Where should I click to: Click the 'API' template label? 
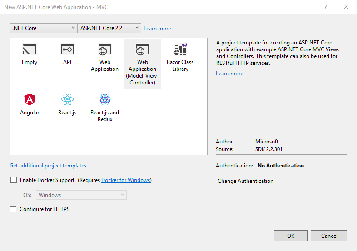point(67,62)
